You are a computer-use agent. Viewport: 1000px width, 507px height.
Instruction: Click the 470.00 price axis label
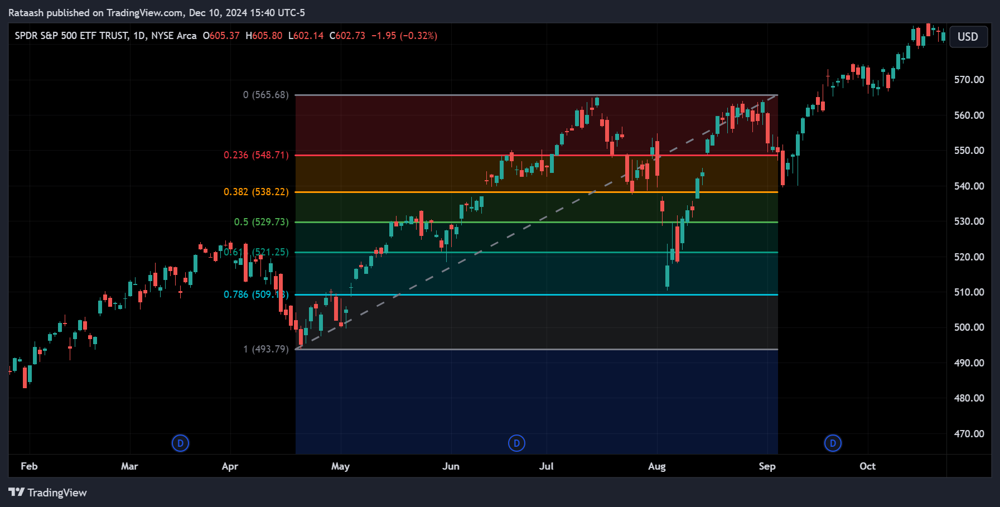click(x=969, y=434)
